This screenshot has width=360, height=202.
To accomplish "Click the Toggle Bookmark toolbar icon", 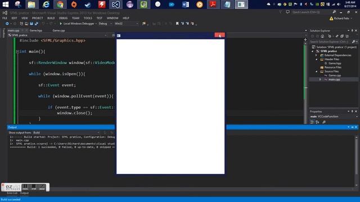I will click(x=177, y=24).
